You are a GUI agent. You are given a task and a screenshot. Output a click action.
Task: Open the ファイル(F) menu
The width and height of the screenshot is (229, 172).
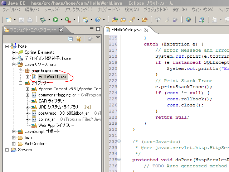click(x=11, y=9)
